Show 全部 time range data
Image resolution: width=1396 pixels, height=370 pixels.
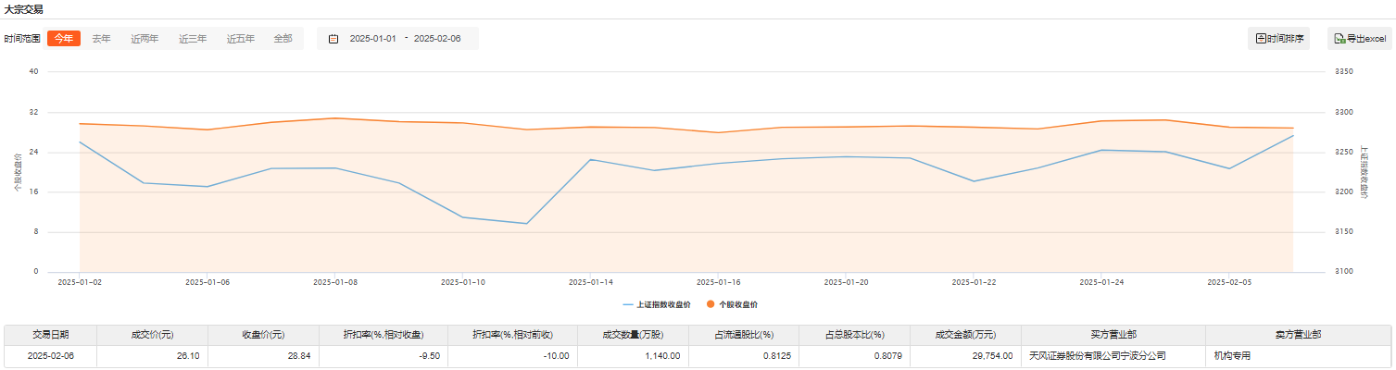pyautogui.click(x=283, y=39)
